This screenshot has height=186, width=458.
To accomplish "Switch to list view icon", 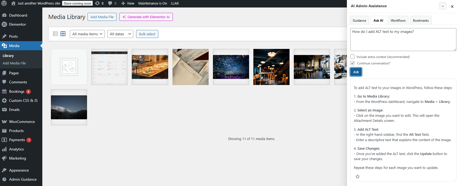I will (55, 34).
